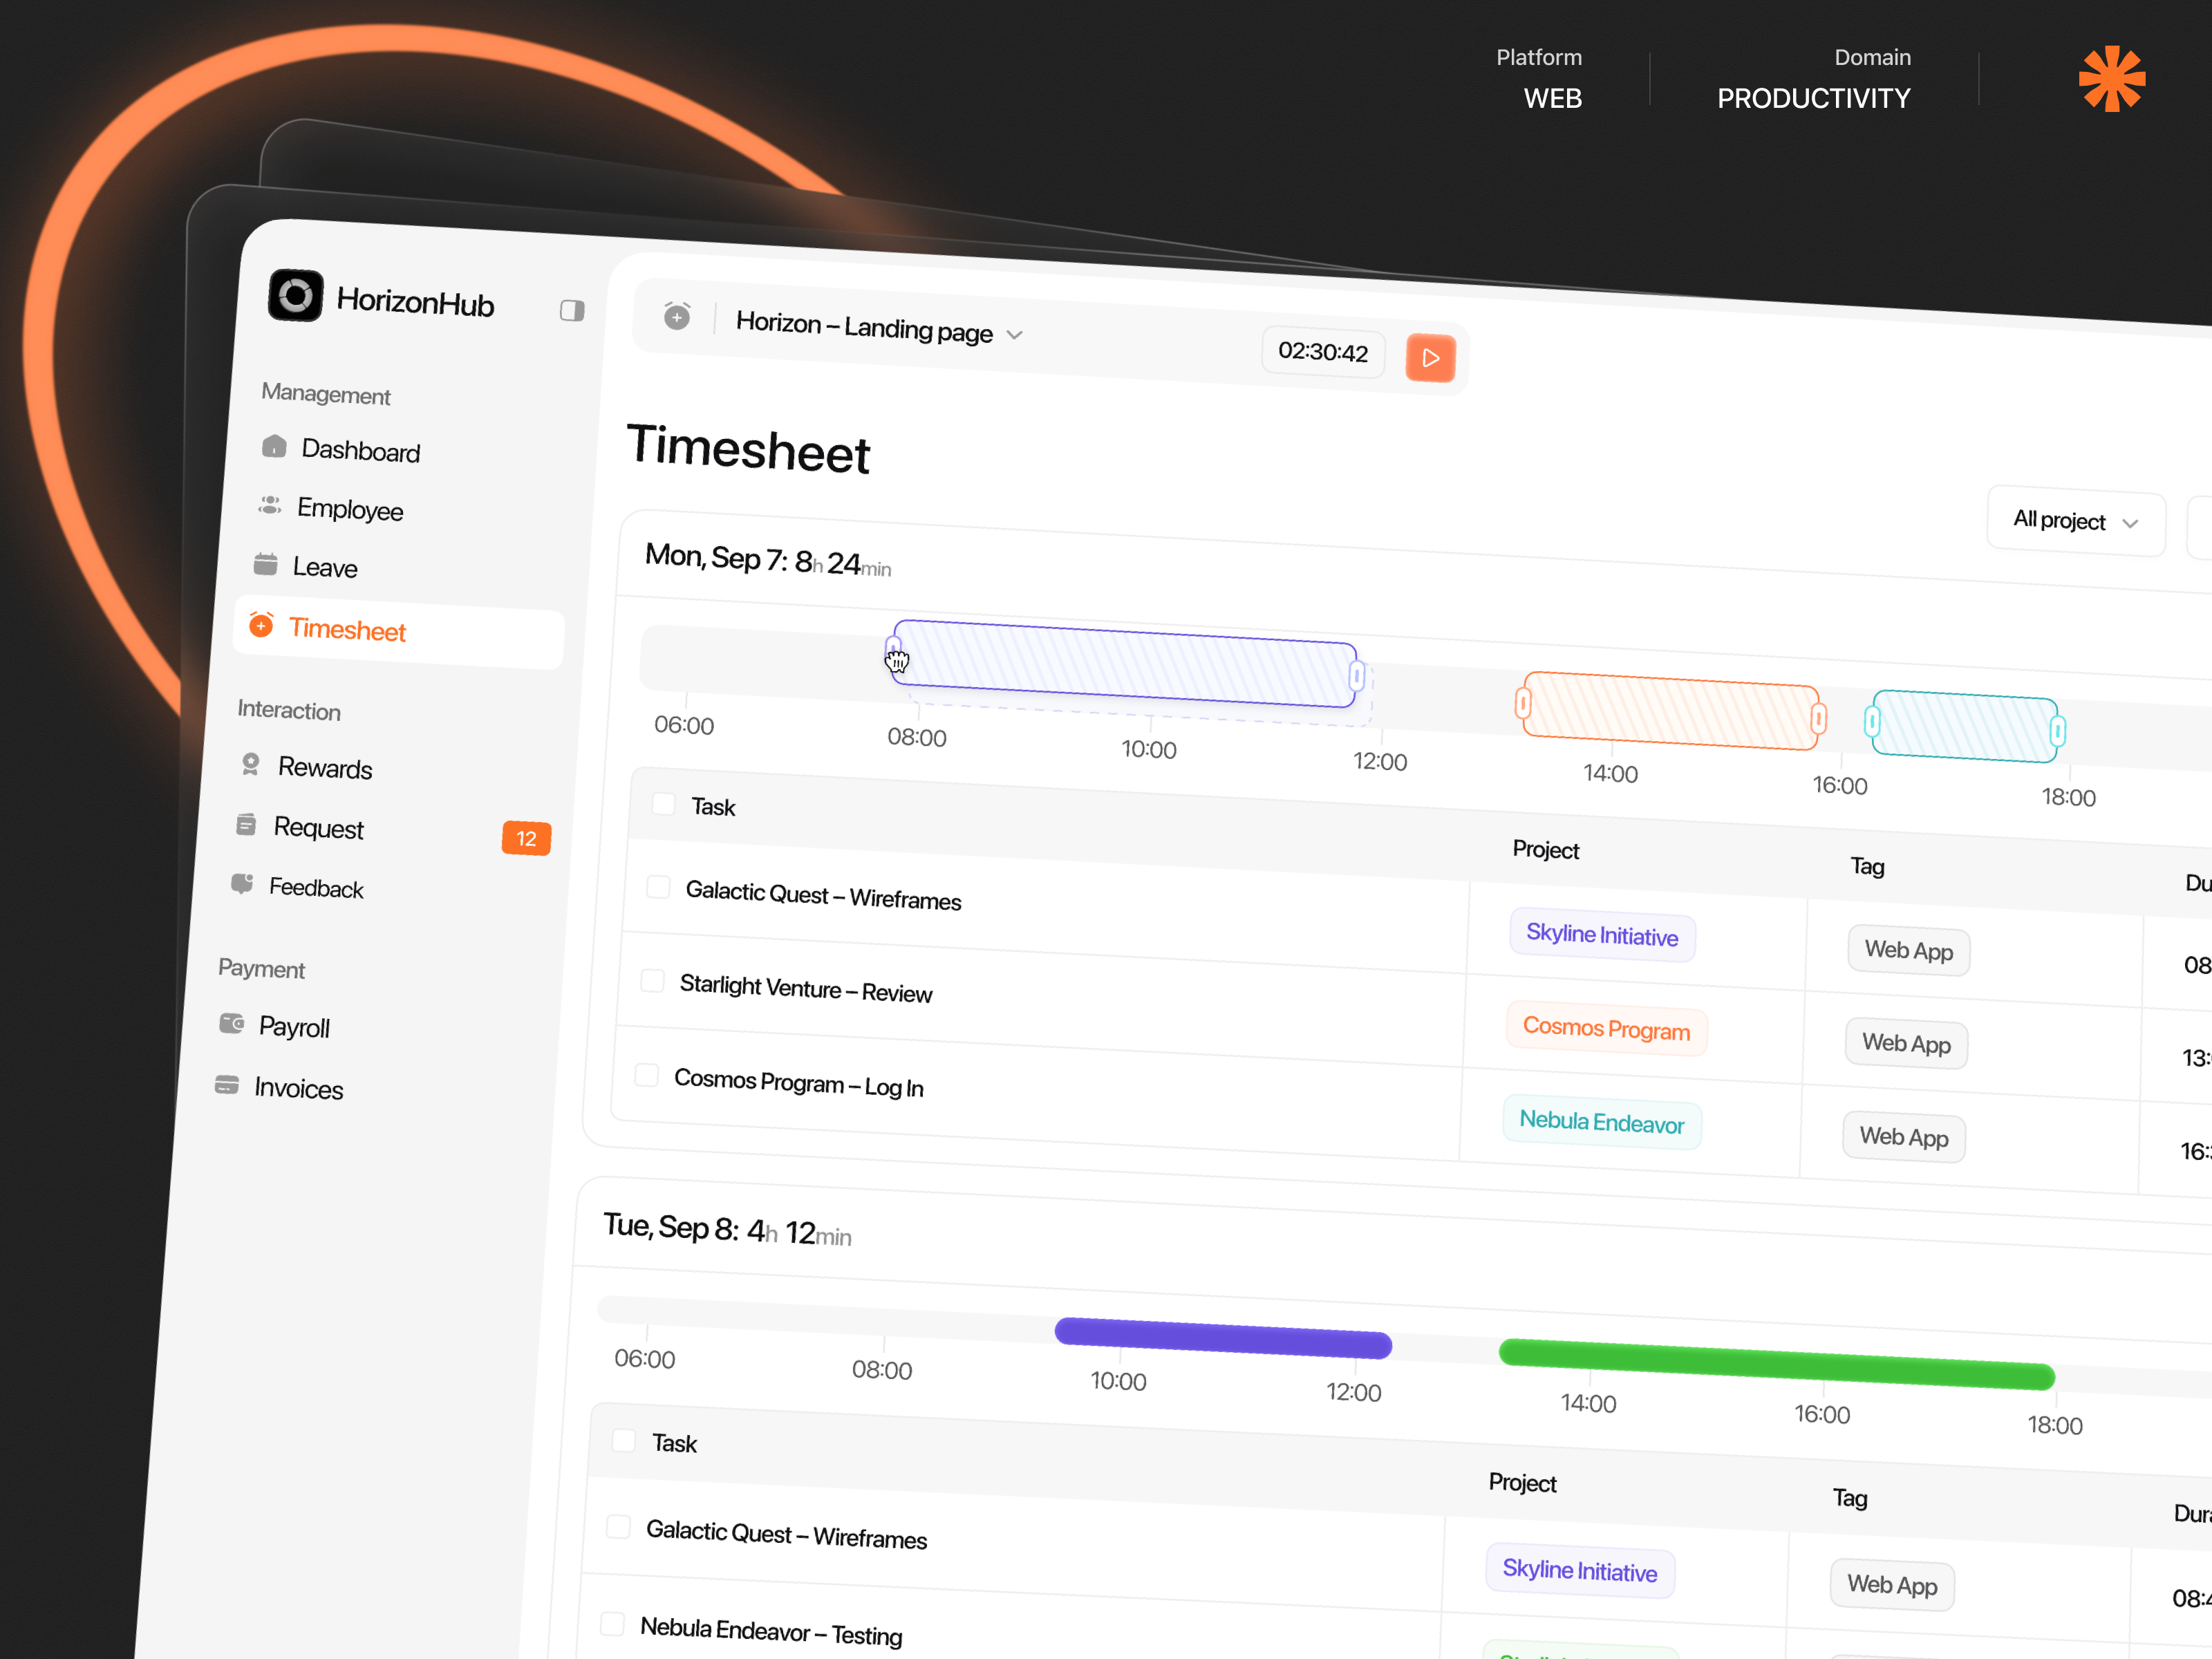Go to Employee section

(350, 510)
